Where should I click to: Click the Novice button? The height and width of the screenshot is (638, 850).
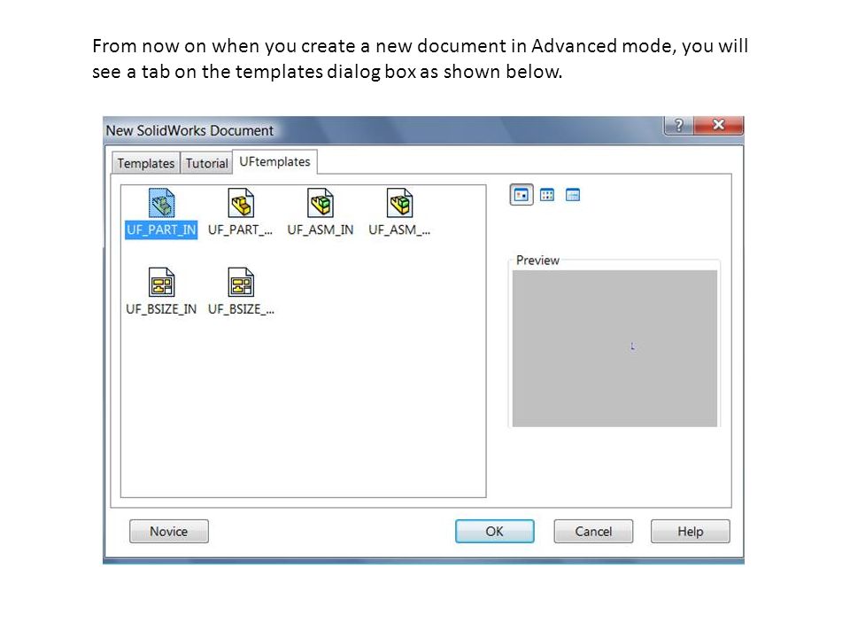[168, 531]
